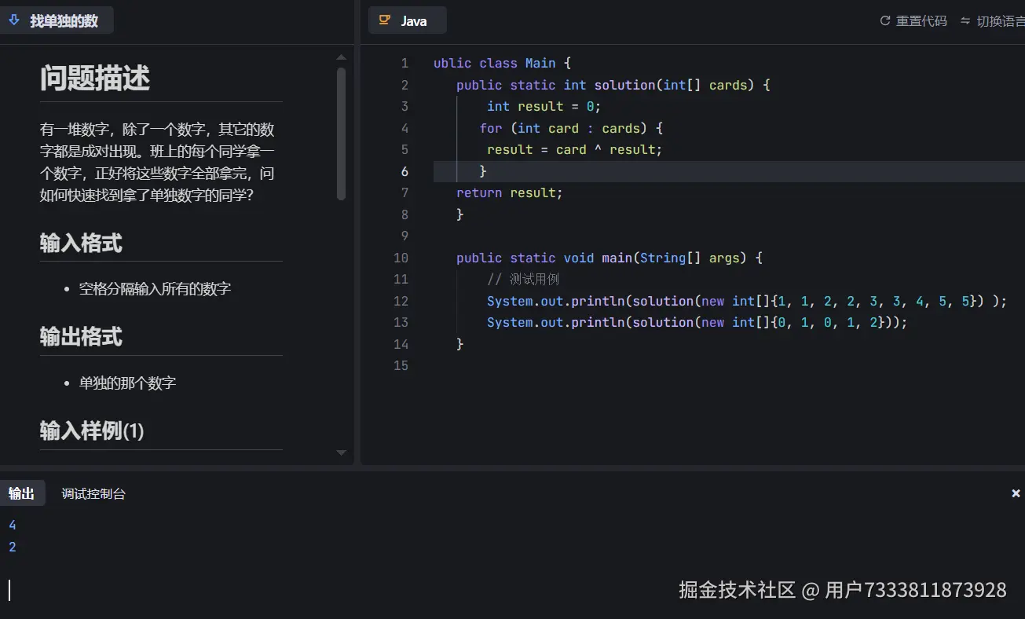This screenshot has height=619, width=1025.
Task: Click the 重置代码 reset icon
Action: click(885, 21)
